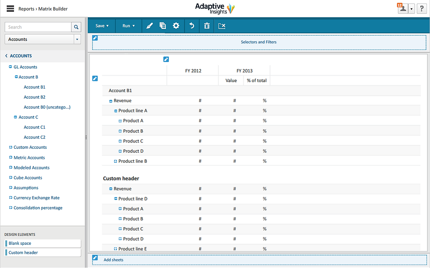Expand the Metric Accounts node
Viewport: 430px width, 268px height.
tap(11, 157)
